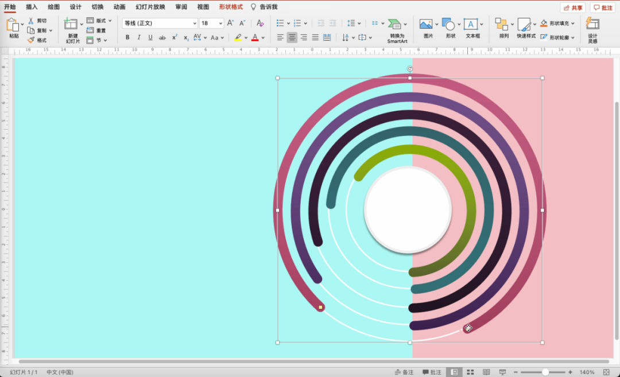Insert a picture with 图片 icon
The width and height of the screenshot is (620, 377).
point(425,24)
